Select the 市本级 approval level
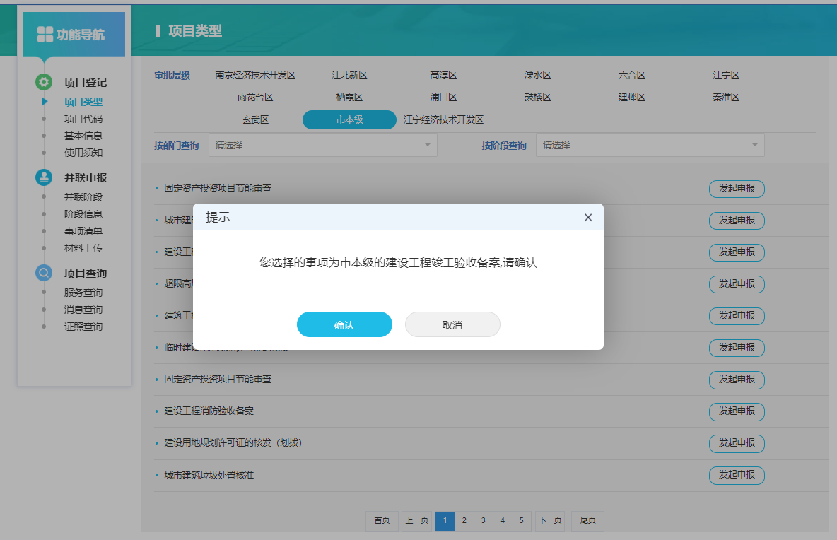Image resolution: width=837 pixels, height=540 pixels. click(349, 120)
